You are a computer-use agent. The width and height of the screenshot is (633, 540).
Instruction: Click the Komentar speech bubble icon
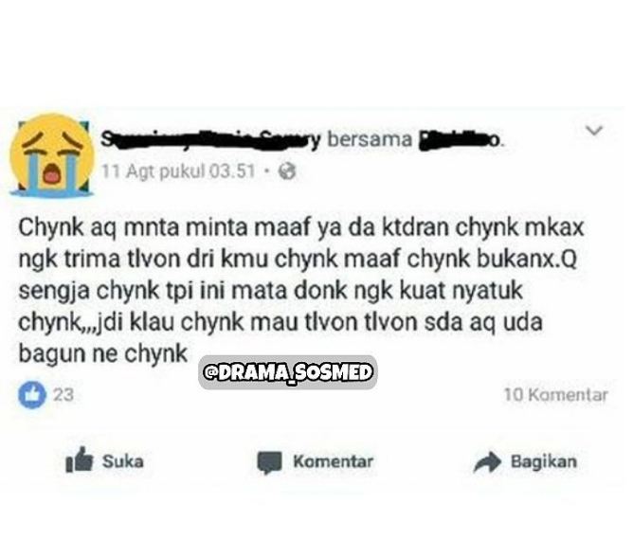(x=270, y=462)
